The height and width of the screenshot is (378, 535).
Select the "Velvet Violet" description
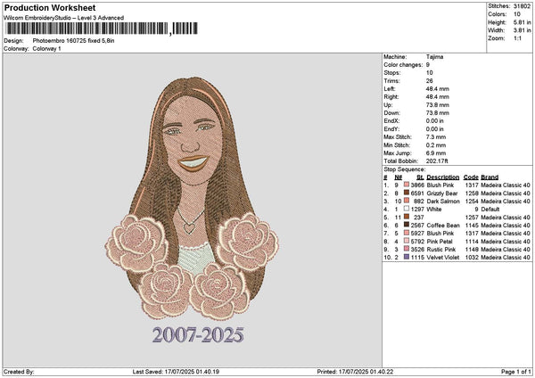click(x=443, y=258)
